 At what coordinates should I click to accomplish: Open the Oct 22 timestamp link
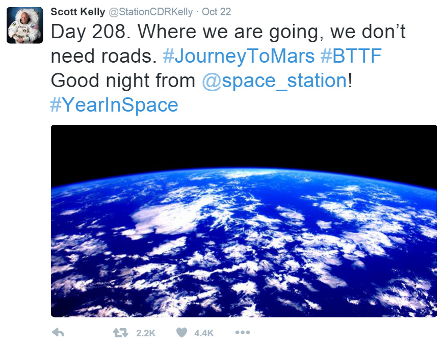(x=216, y=12)
